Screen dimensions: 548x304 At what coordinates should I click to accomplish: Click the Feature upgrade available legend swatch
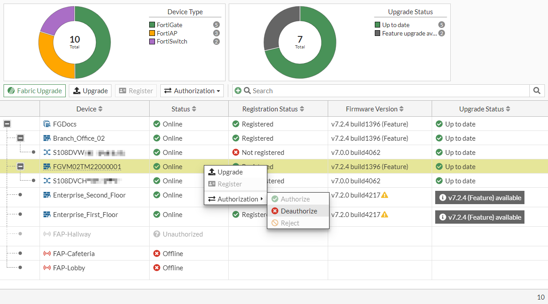point(377,33)
